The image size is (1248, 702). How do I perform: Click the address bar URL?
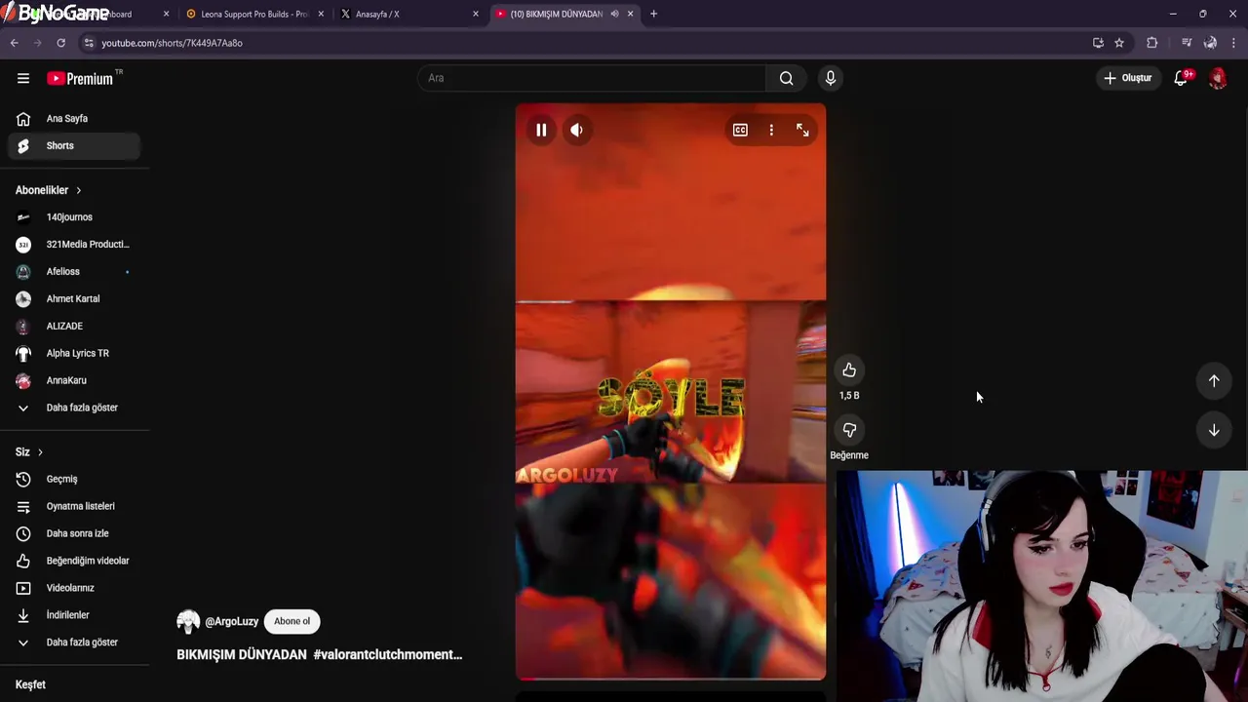(172, 43)
